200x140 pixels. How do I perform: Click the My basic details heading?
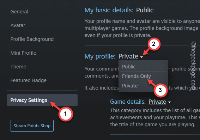pos(109,10)
